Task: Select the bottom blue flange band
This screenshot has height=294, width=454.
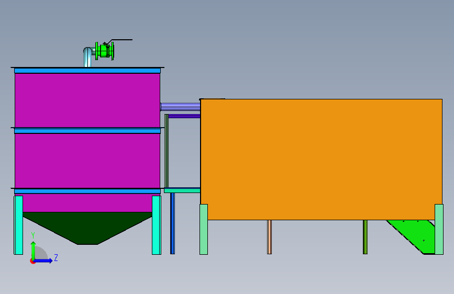Action: 87,191
